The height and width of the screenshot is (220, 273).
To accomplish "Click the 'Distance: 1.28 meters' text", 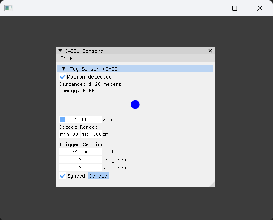I will [90, 84].
